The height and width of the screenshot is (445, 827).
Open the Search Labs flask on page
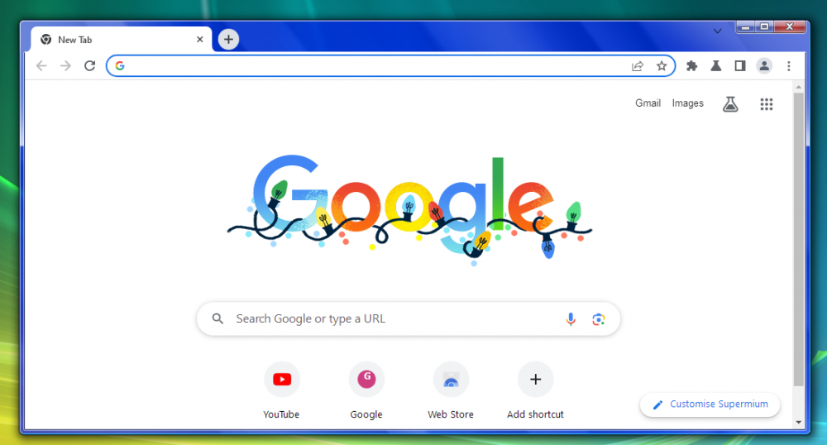730,104
